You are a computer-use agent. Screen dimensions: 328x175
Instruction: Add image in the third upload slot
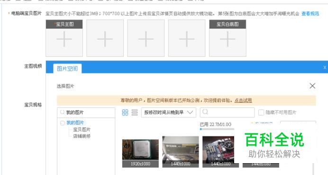coord(146,38)
